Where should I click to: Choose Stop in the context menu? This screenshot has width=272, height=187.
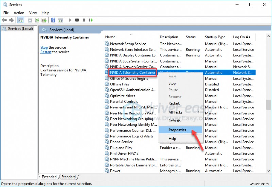tap(181, 83)
